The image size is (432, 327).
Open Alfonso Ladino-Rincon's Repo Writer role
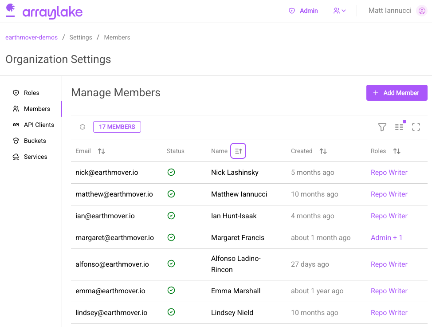[x=389, y=264]
